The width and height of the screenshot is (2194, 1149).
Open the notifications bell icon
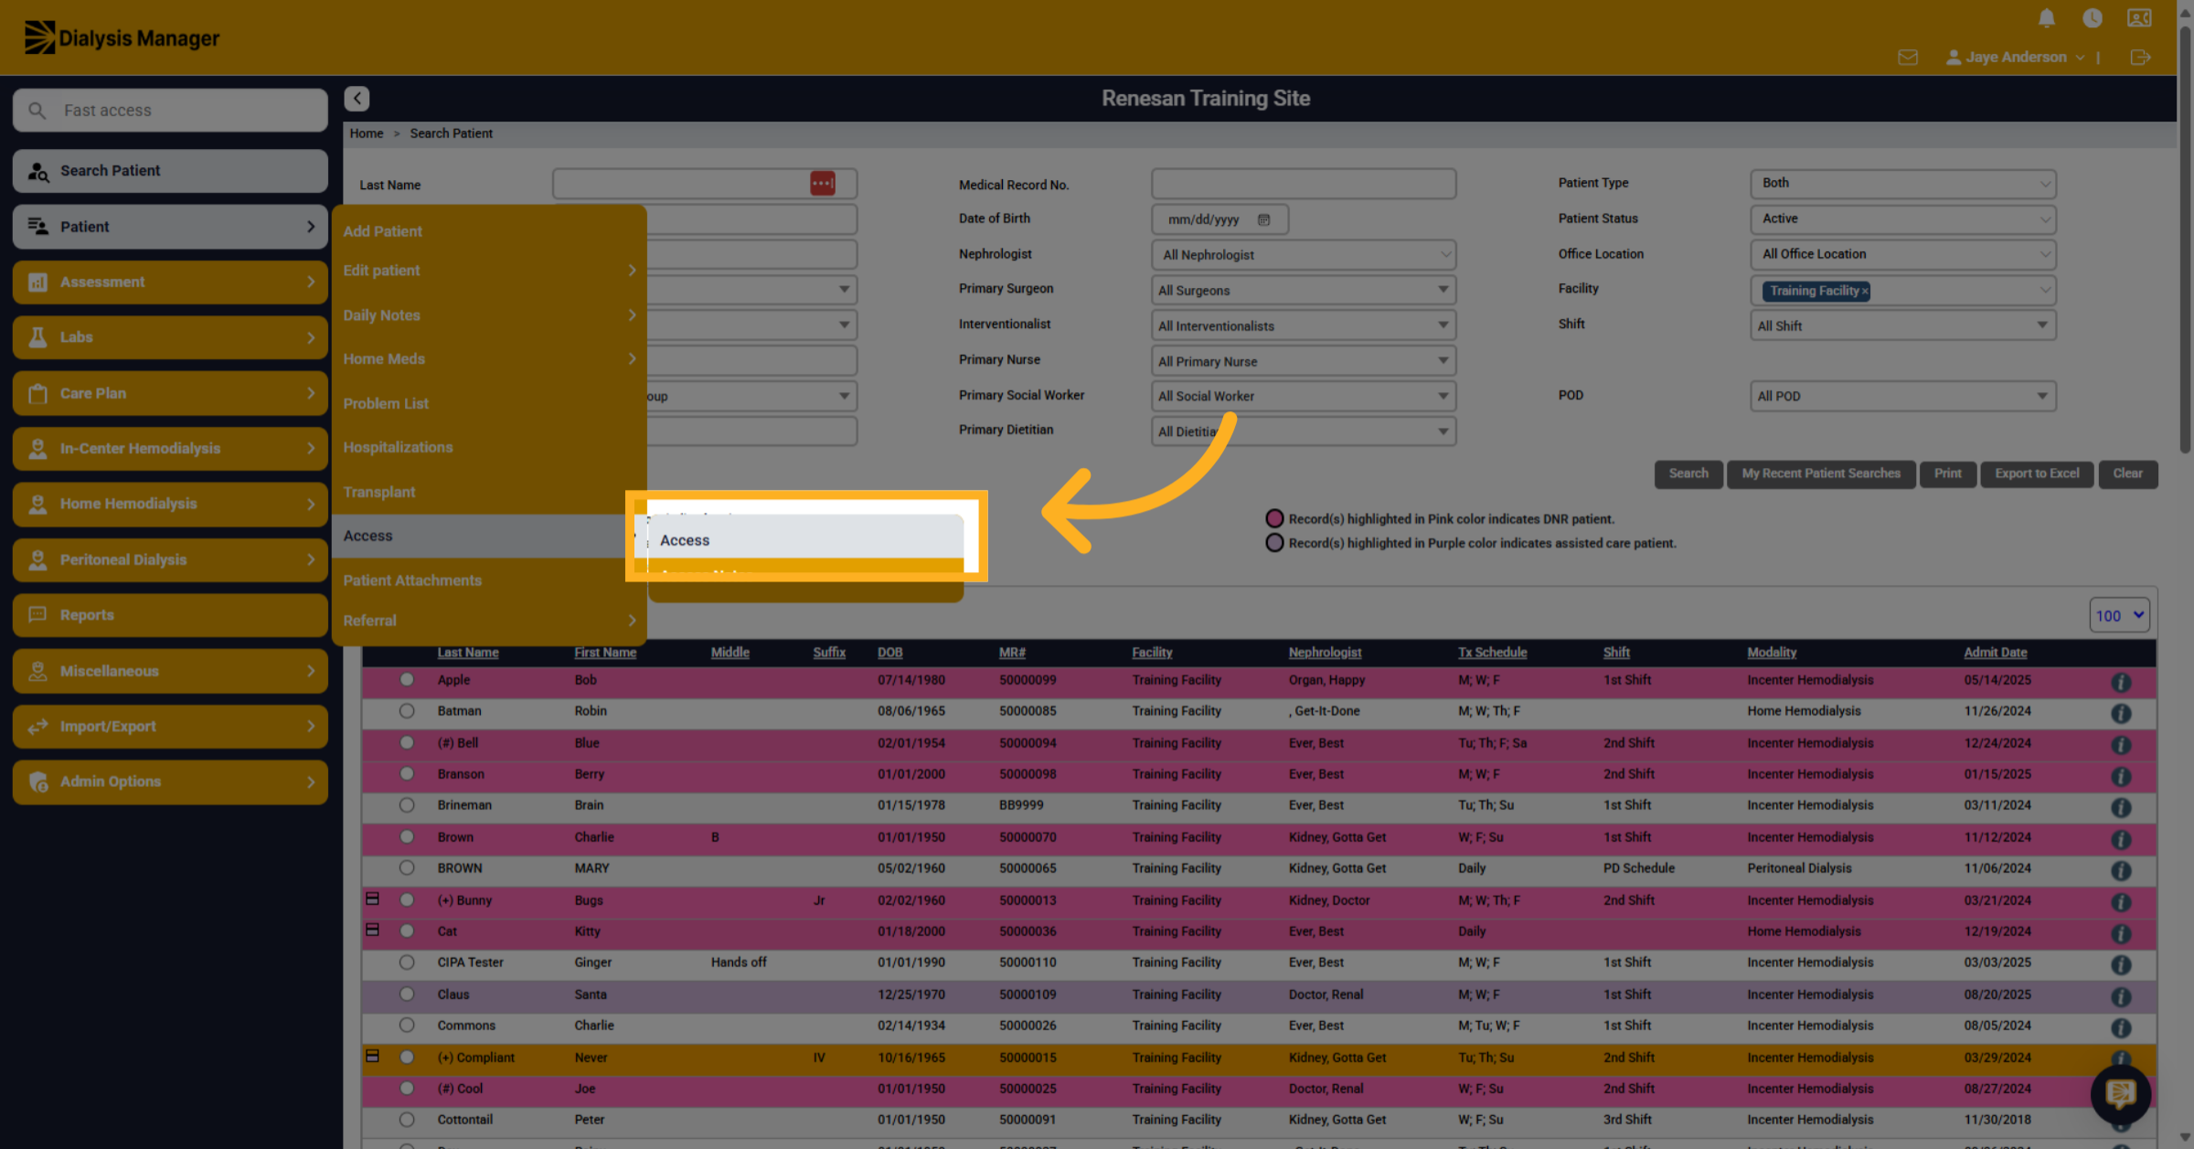(2047, 18)
